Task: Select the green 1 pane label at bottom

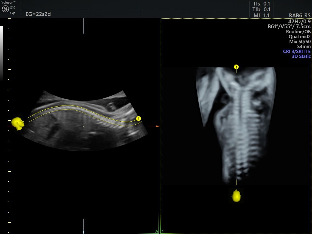Action: click(163, 231)
